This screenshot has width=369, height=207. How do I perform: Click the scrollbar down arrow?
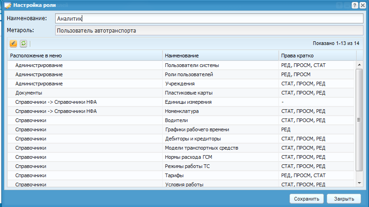(359, 183)
